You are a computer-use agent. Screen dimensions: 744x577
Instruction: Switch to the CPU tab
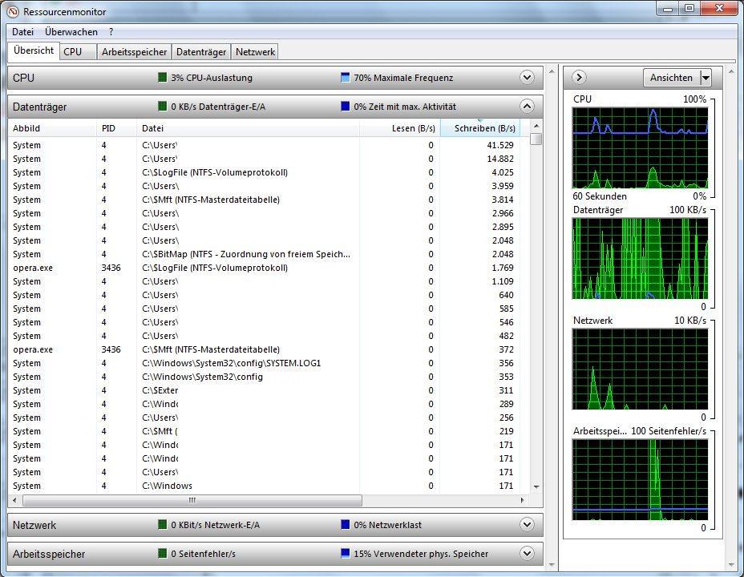point(78,51)
